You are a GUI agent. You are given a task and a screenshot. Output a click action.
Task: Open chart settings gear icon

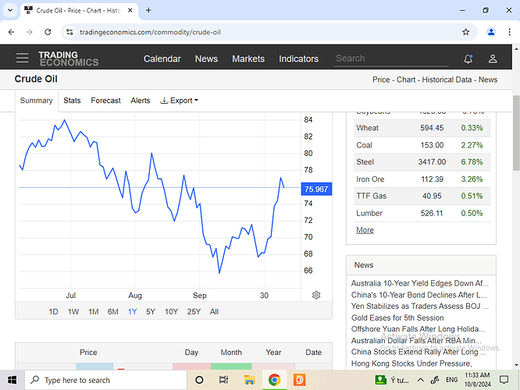click(316, 295)
